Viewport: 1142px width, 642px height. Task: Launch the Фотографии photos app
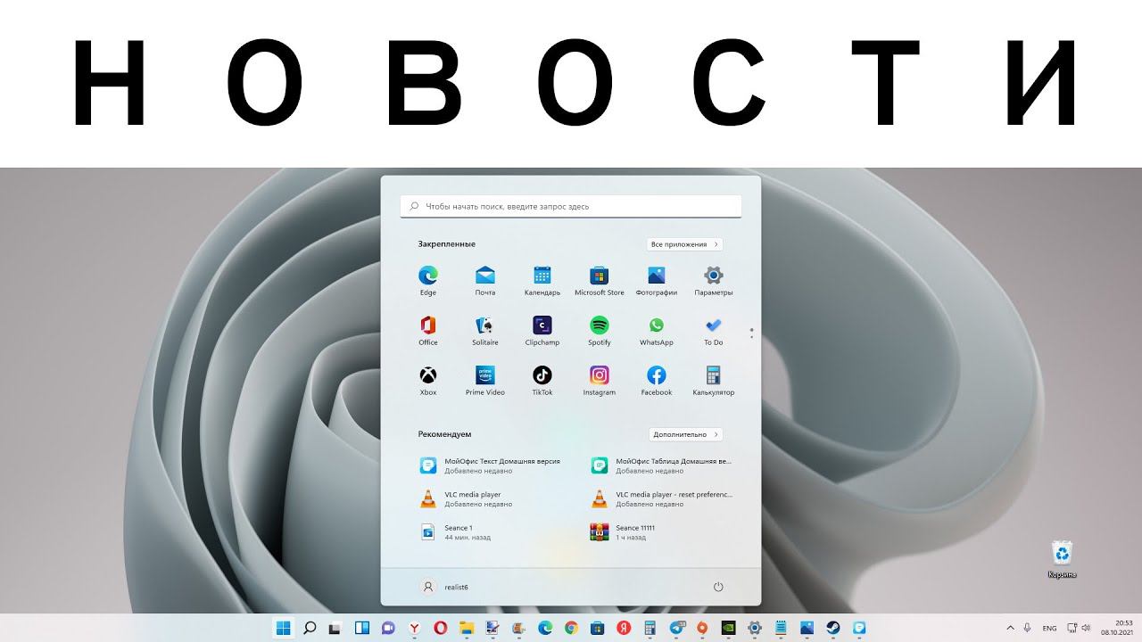point(657,280)
